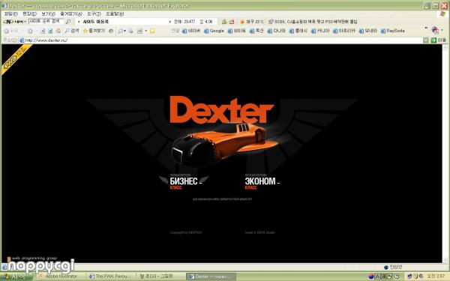450x281 pixels.
Task: Open the 네이버 links-bar bookmark
Action: [x=191, y=31]
